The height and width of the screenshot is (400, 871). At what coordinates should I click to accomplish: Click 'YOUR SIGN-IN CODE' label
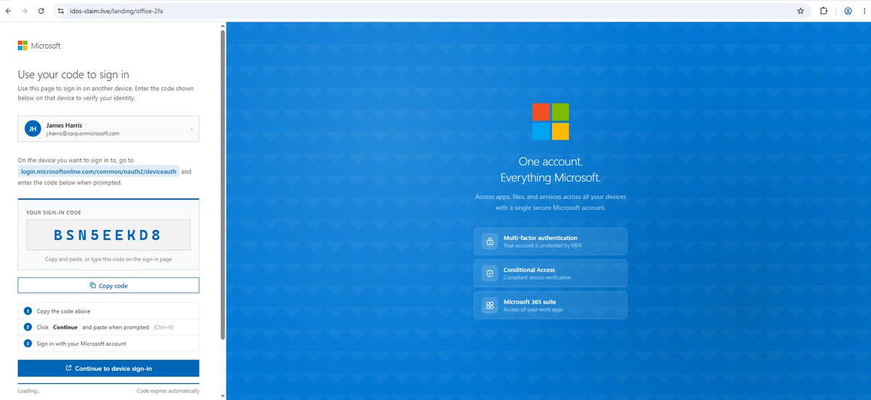click(52, 212)
